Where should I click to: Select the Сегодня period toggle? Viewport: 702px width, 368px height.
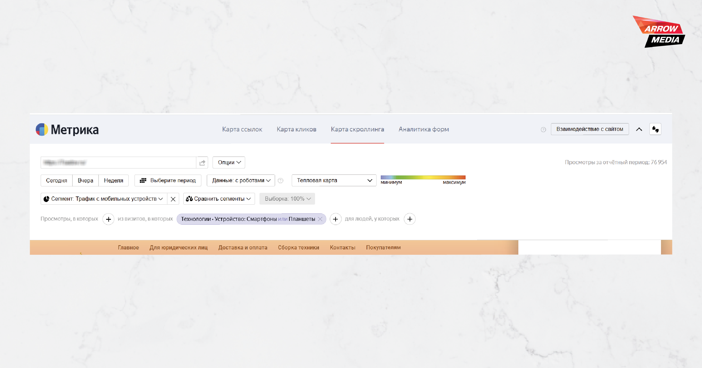point(56,180)
